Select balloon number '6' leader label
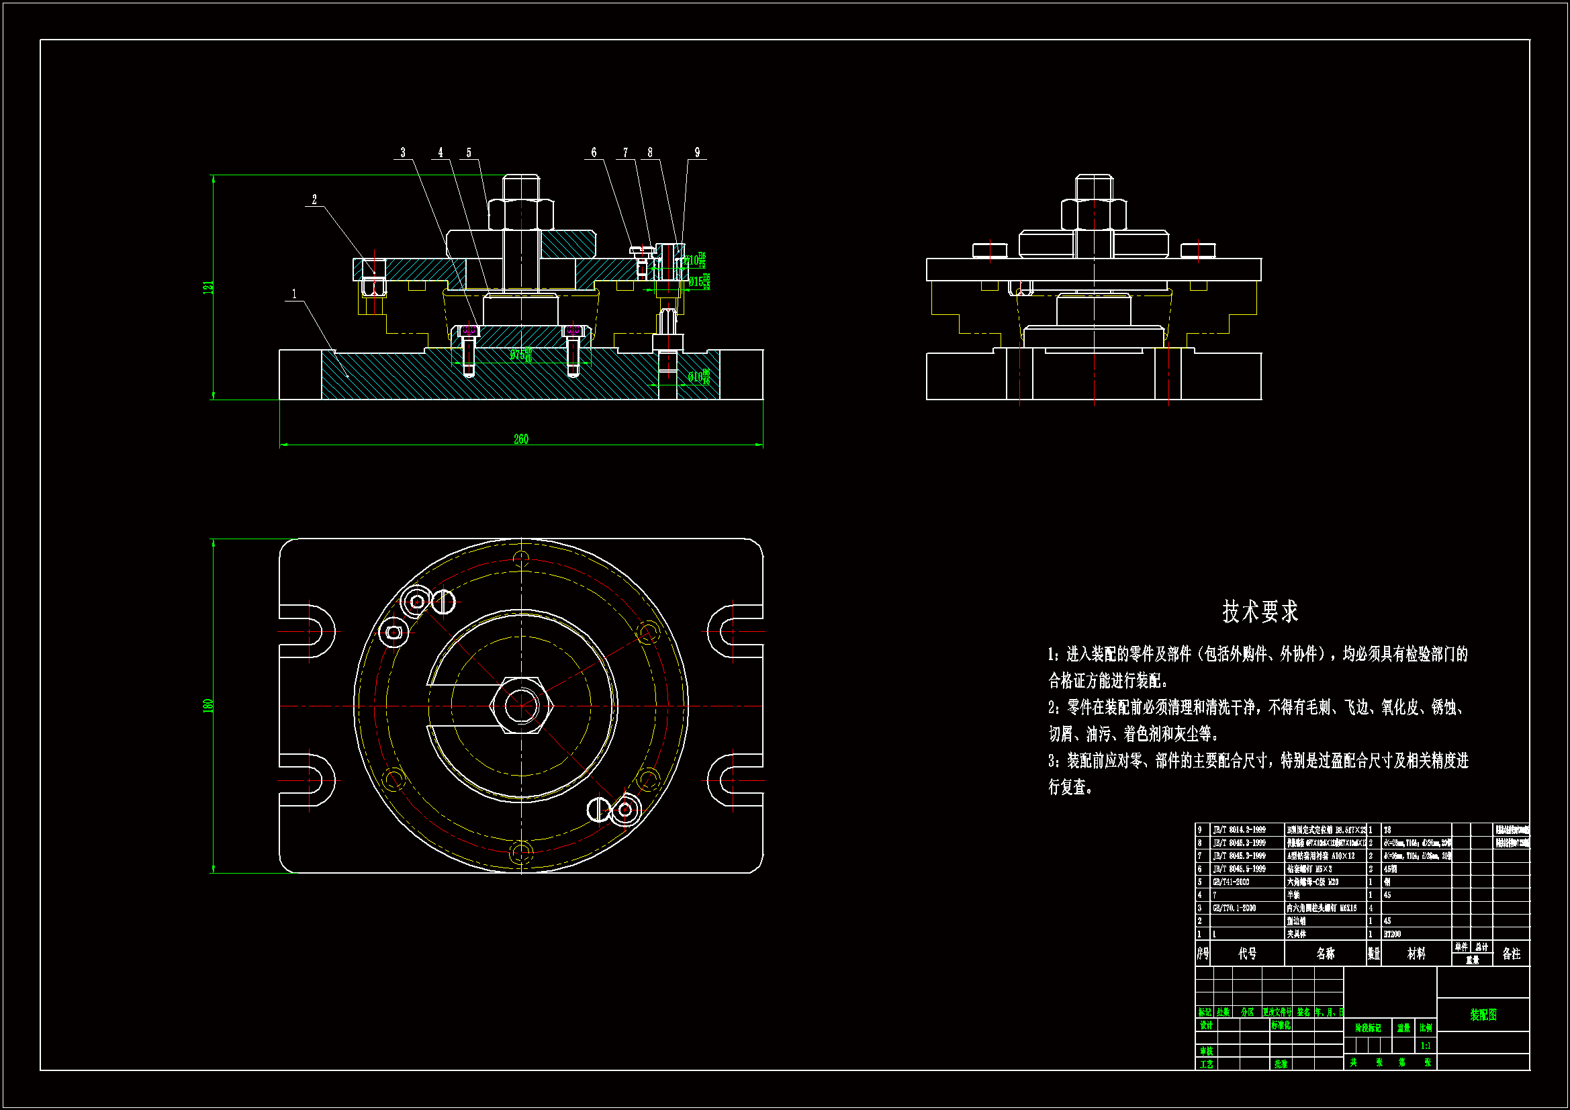Screen dimensions: 1570x1110 594,152
